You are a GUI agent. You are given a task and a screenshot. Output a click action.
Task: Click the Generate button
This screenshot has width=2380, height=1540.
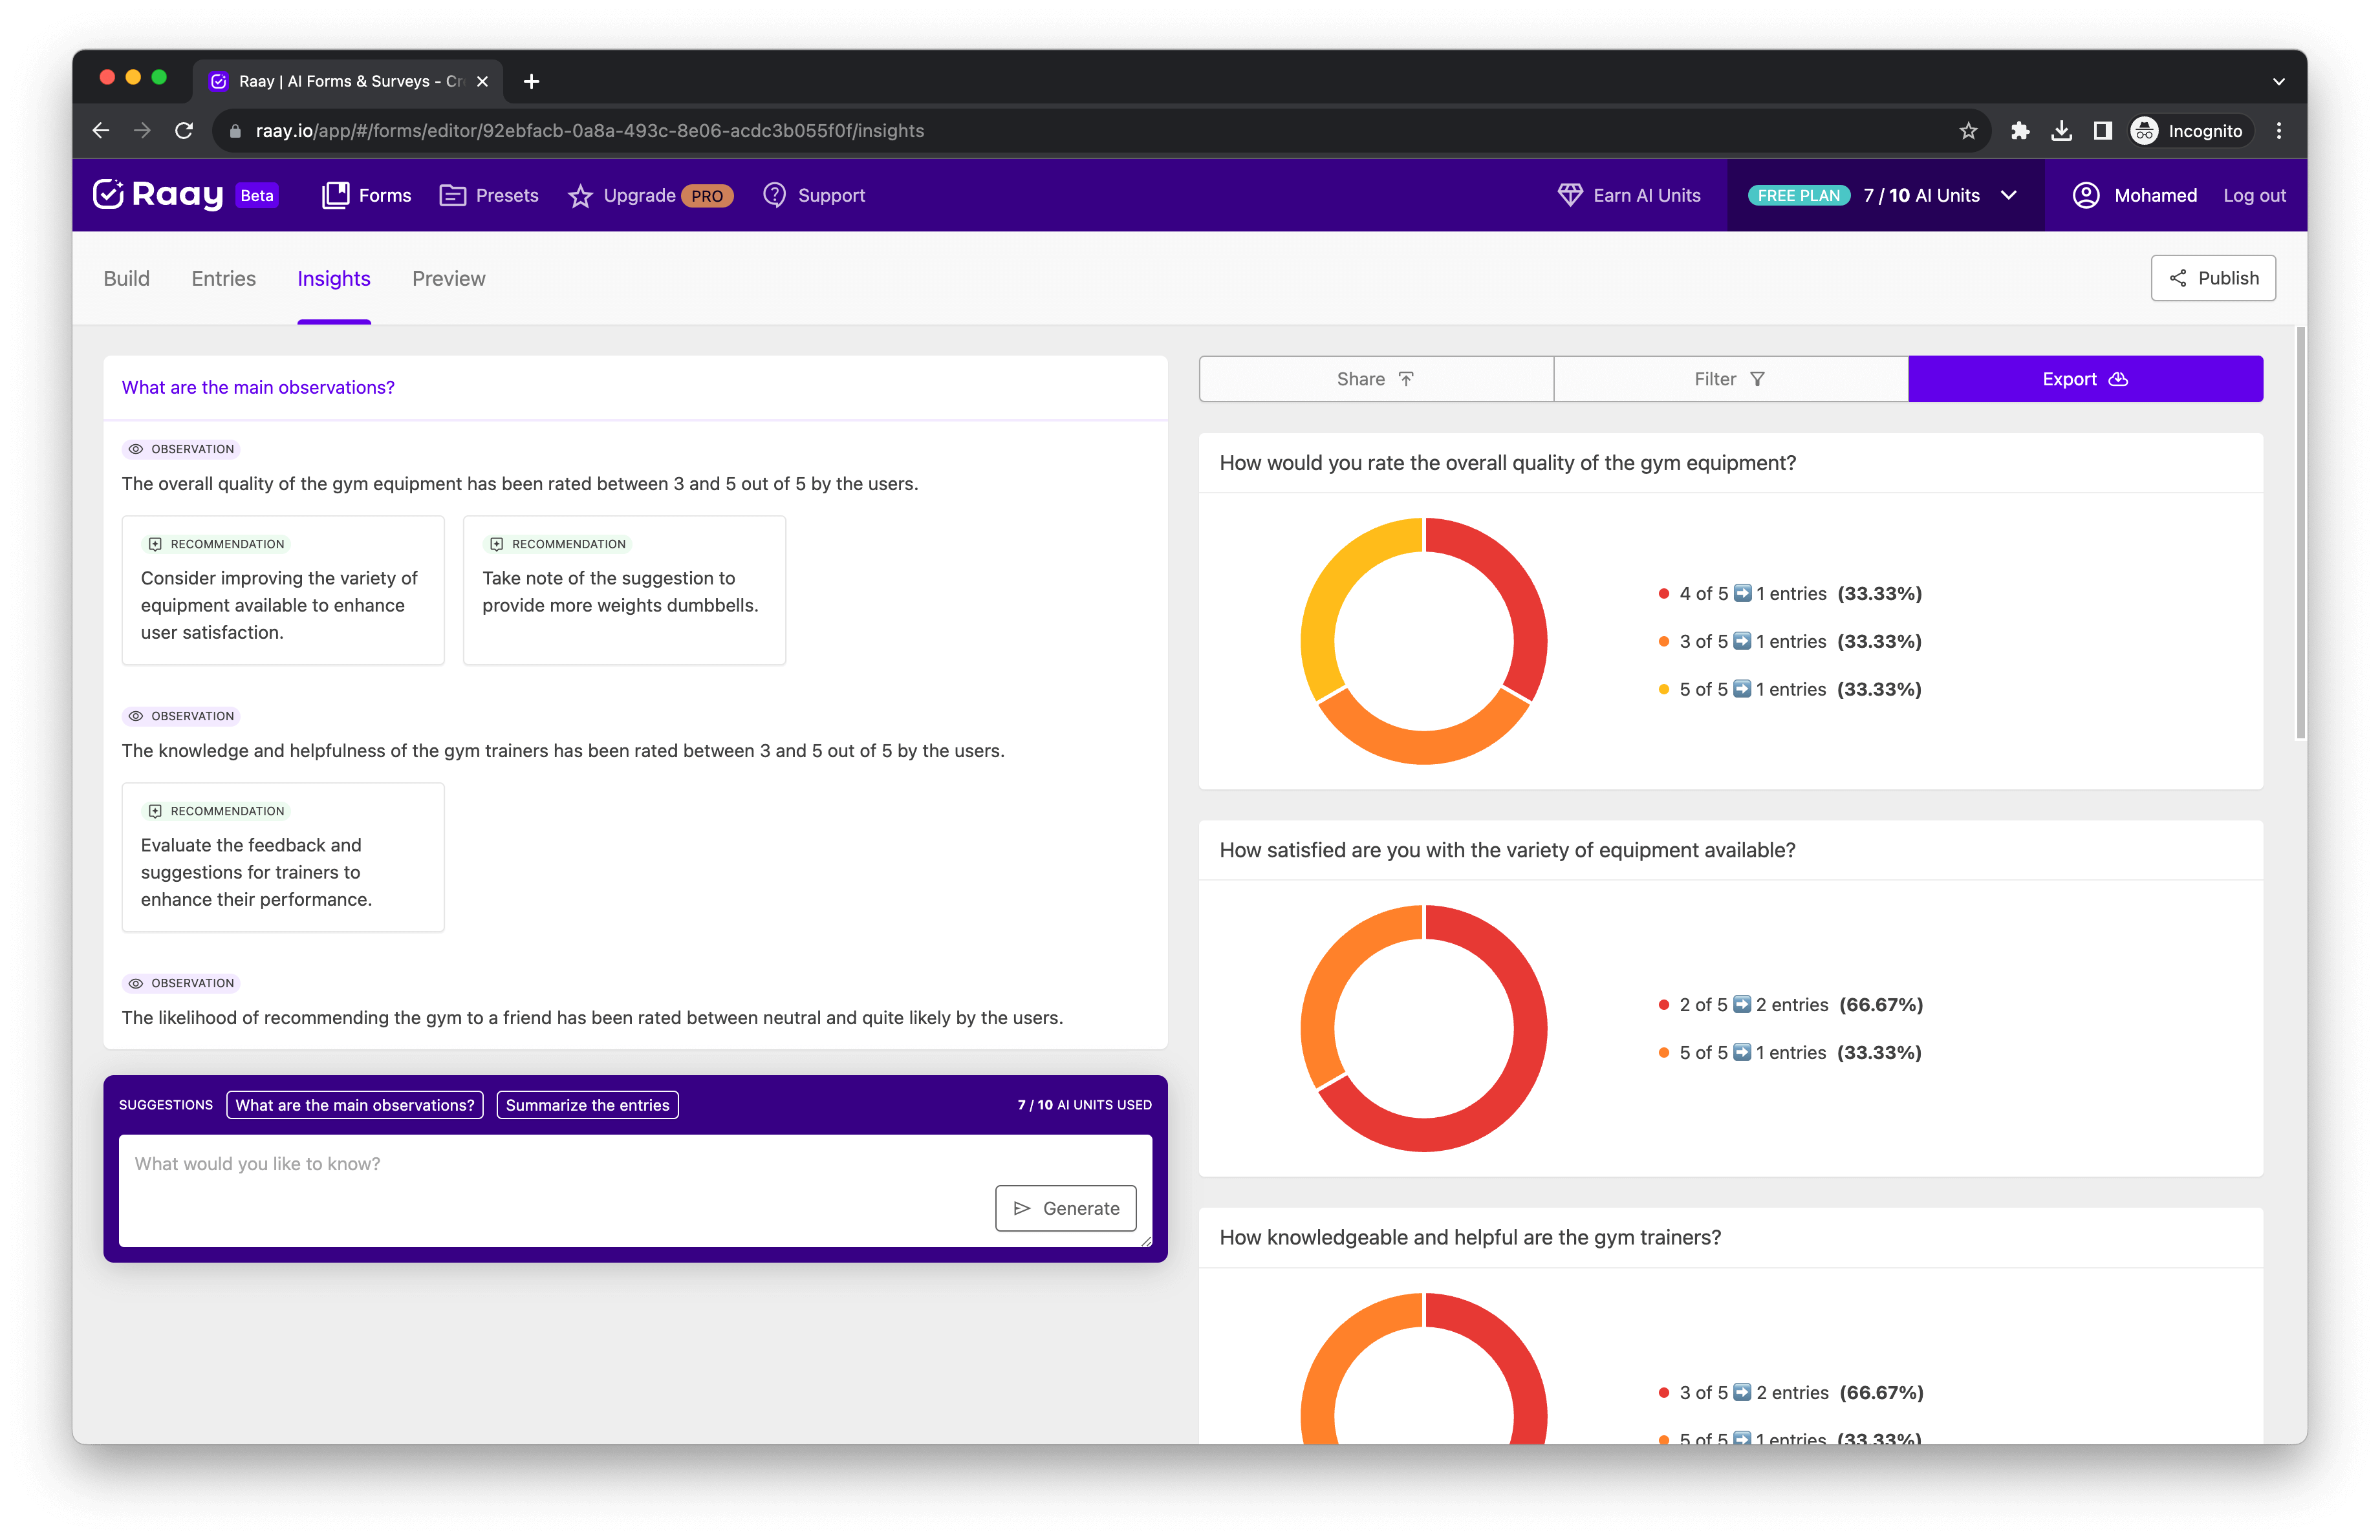[x=1065, y=1207]
